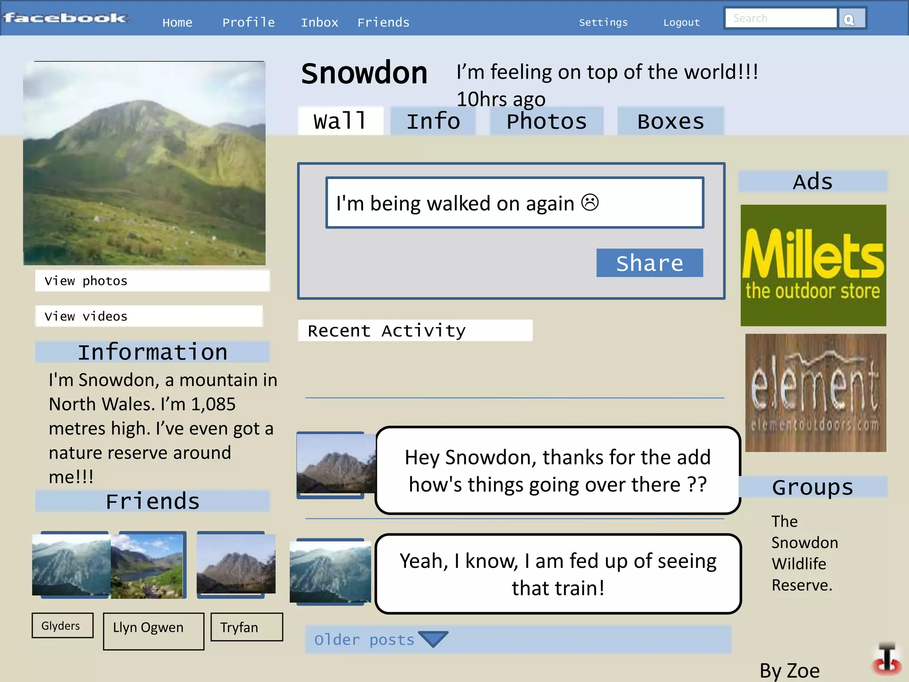Open the Home menu item
The height and width of the screenshot is (682, 909).
(177, 22)
